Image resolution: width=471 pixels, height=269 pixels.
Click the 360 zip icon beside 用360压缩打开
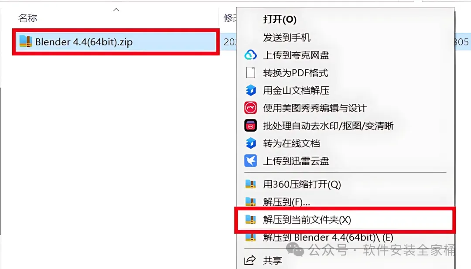tap(250, 184)
